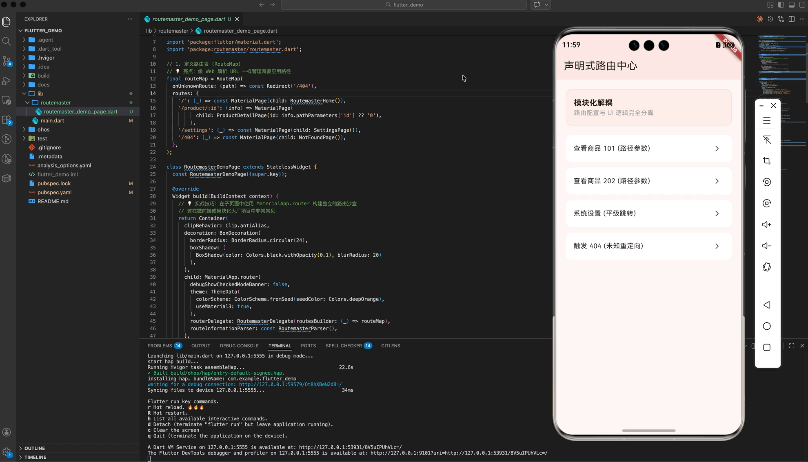Open the Source Control view
The height and width of the screenshot is (462, 808).
click(x=7, y=61)
